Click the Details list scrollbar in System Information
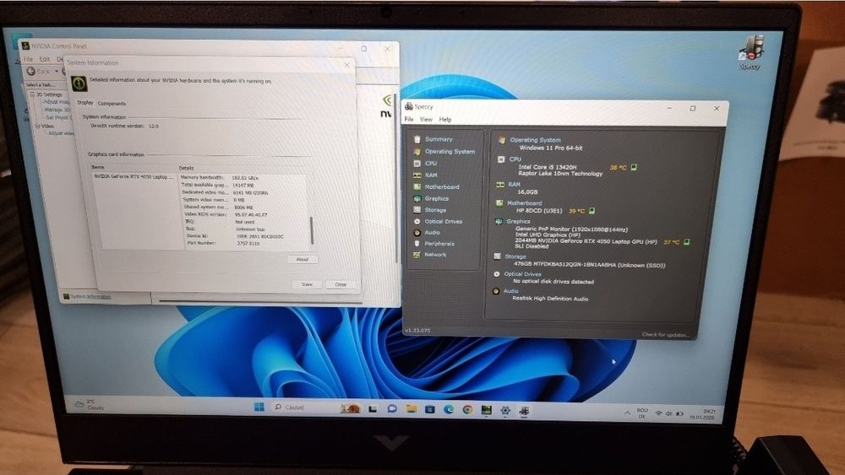Viewport: 845px width, 475px height. click(x=312, y=230)
